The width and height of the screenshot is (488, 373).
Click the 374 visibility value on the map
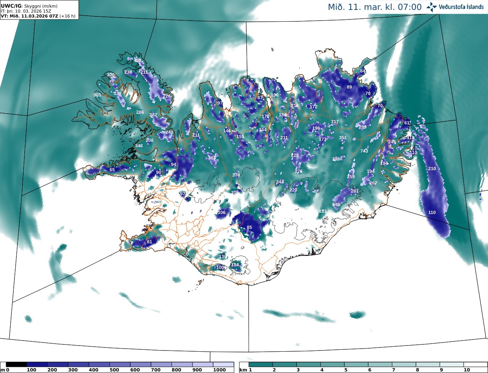click(x=236, y=175)
